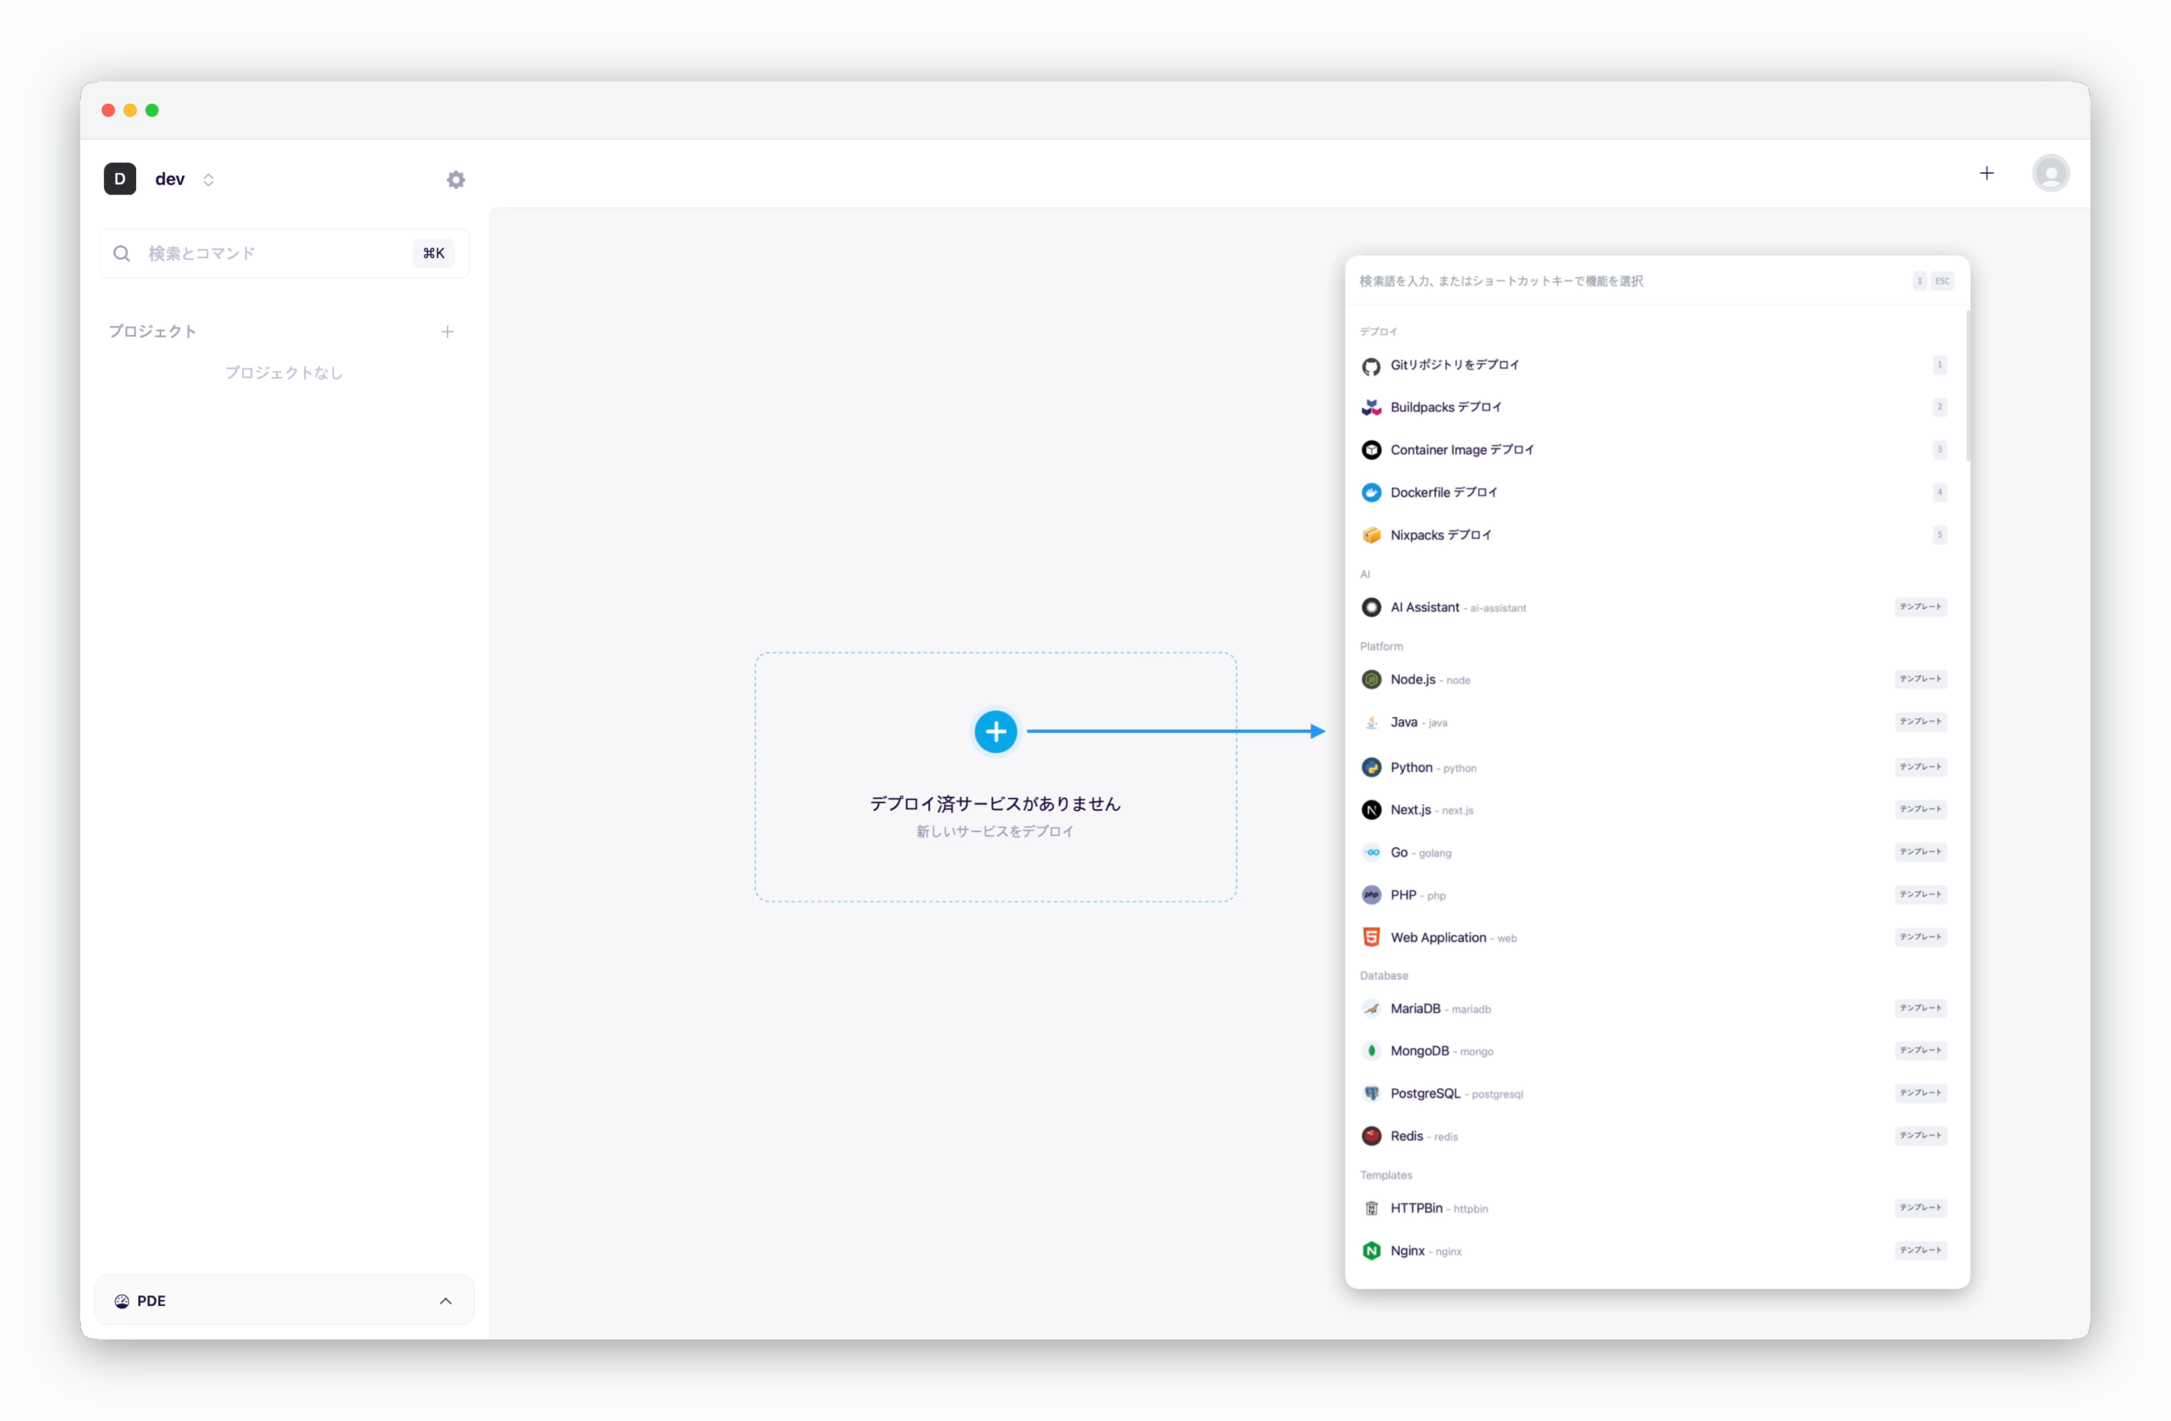Image resolution: width=2171 pixels, height=1421 pixels.
Task: Click the MongoDB leaf icon
Action: coord(1371,1051)
